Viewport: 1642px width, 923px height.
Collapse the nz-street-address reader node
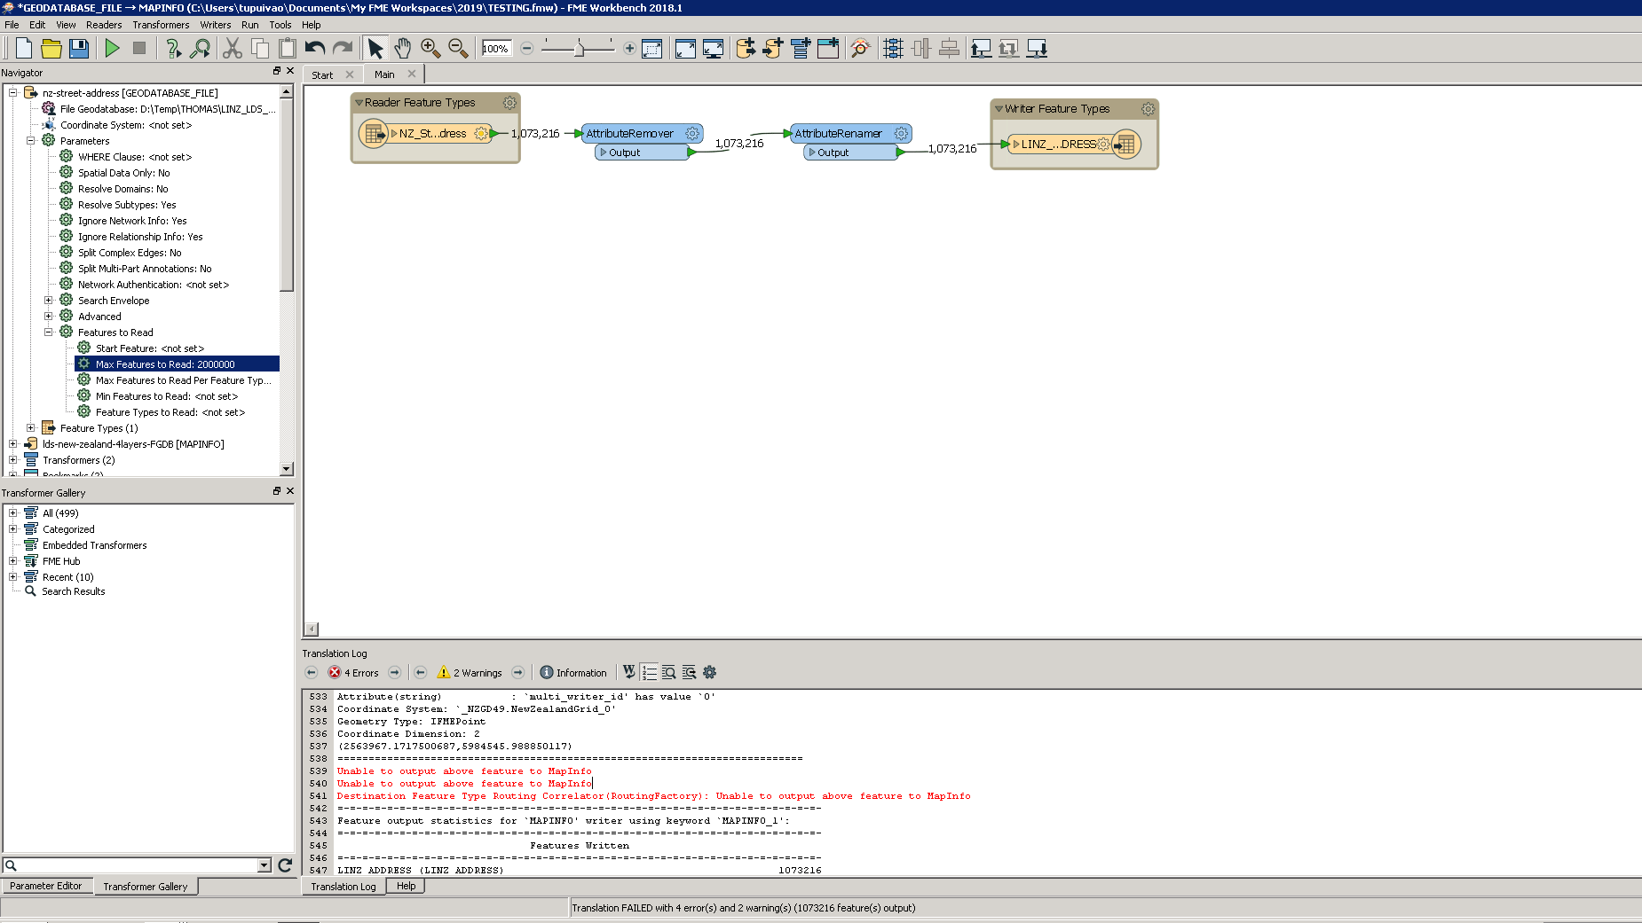click(x=13, y=92)
